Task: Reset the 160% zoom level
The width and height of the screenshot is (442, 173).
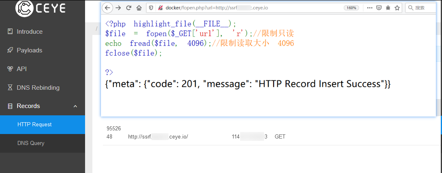Action: coord(351,8)
